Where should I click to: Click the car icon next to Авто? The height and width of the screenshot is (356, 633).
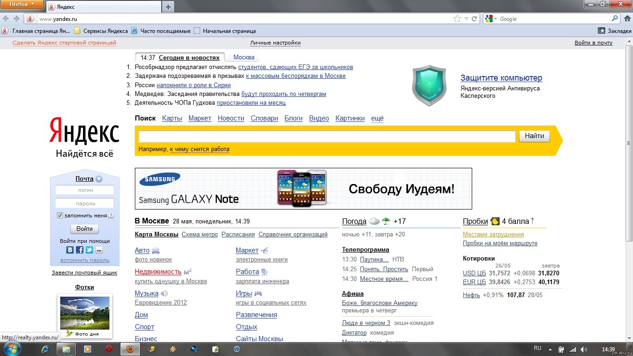click(156, 250)
